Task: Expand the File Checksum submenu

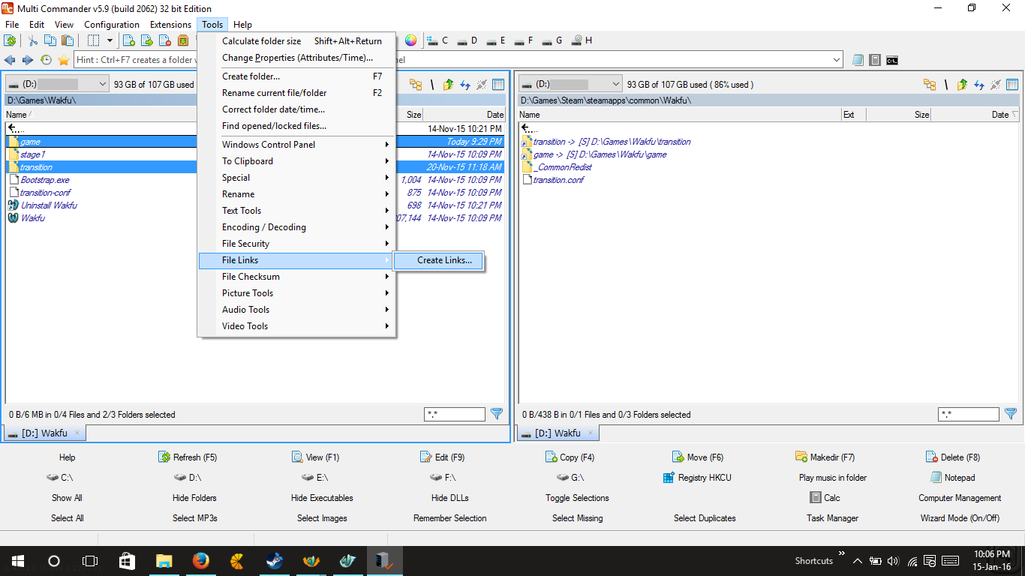Action: (x=296, y=277)
